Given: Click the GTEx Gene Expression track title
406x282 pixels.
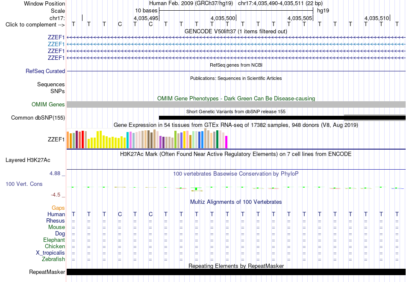Looking at the screenshot, I should pyautogui.click(x=235, y=125).
